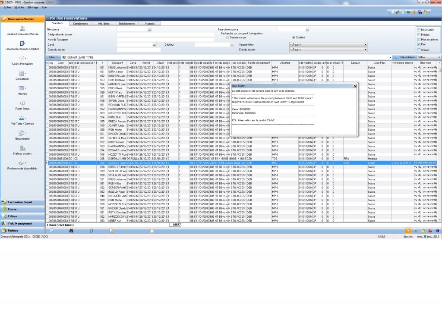Click the binoculars search icon in bottom toolbar

click(x=71, y=231)
